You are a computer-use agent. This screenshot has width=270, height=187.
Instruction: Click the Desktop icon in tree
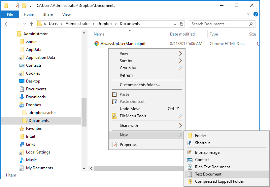coord(22,81)
